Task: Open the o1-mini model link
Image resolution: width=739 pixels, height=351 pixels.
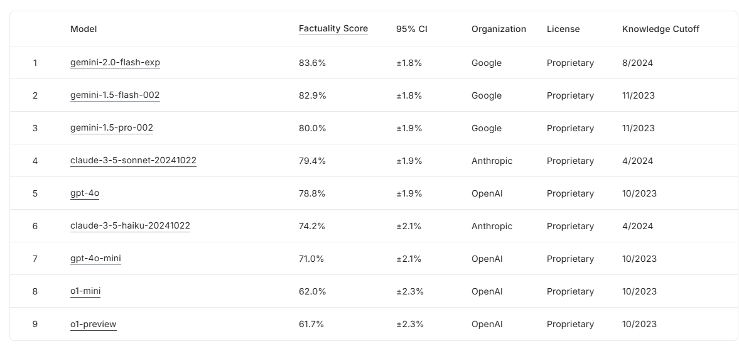Action: click(x=85, y=291)
